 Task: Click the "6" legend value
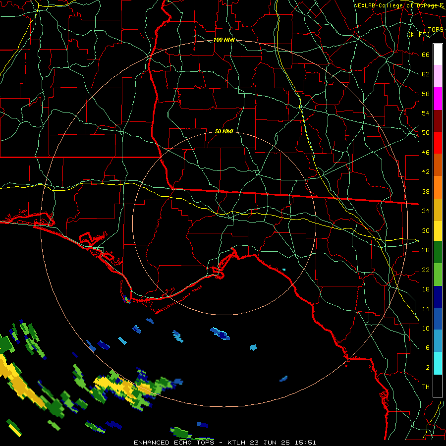(427, 348)
